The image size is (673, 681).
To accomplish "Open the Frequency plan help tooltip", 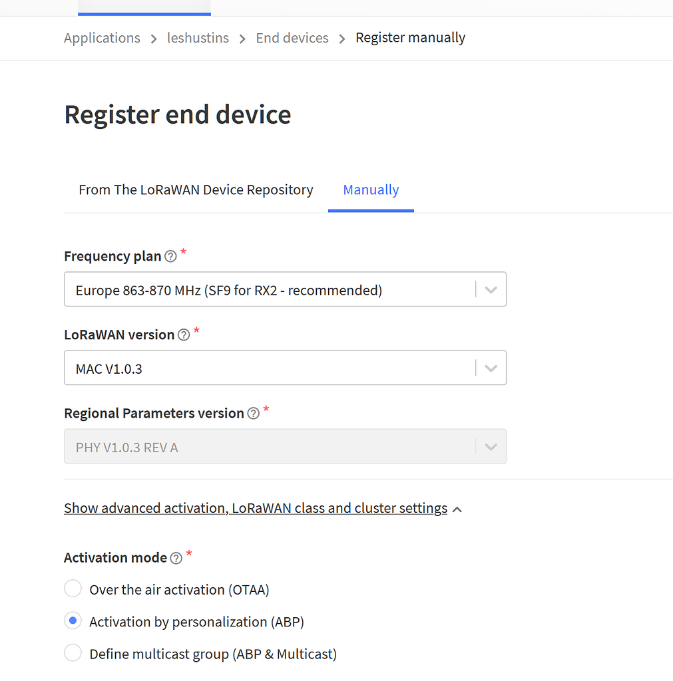I will click(171, 256).
